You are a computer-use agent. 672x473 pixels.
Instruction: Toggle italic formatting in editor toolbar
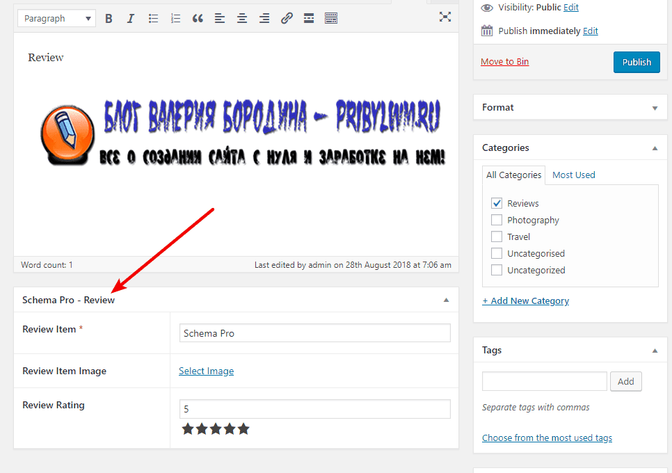[x=131, y=18]
